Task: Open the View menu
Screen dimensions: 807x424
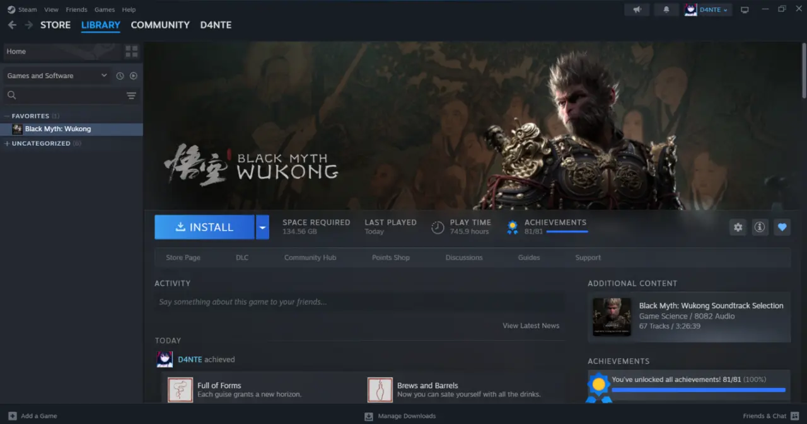Action: (x=52, y=9)
